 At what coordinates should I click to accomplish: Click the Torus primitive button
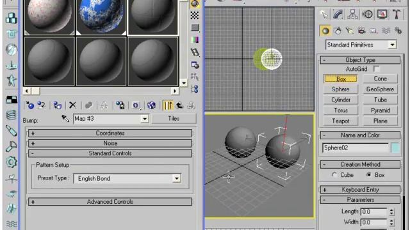[340, 111]
